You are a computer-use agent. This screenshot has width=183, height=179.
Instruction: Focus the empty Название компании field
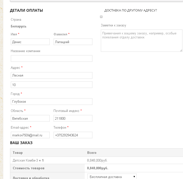point(51,58)
